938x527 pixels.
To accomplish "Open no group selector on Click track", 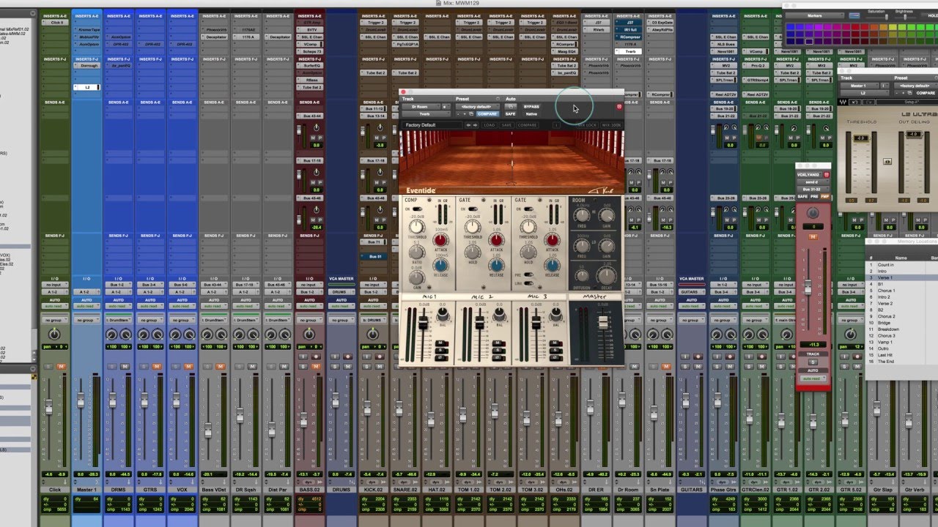I will pos(55,320).
